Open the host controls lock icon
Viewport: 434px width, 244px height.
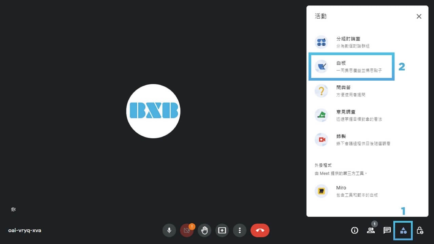tap(420, 230)
